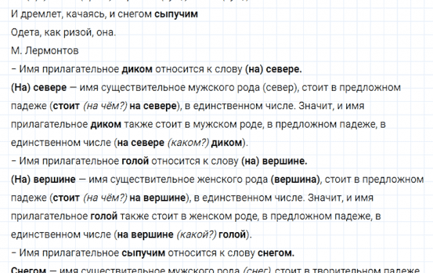
Task: Click the bold word "сыпучим" in the top line
Action: pos(177,14)
